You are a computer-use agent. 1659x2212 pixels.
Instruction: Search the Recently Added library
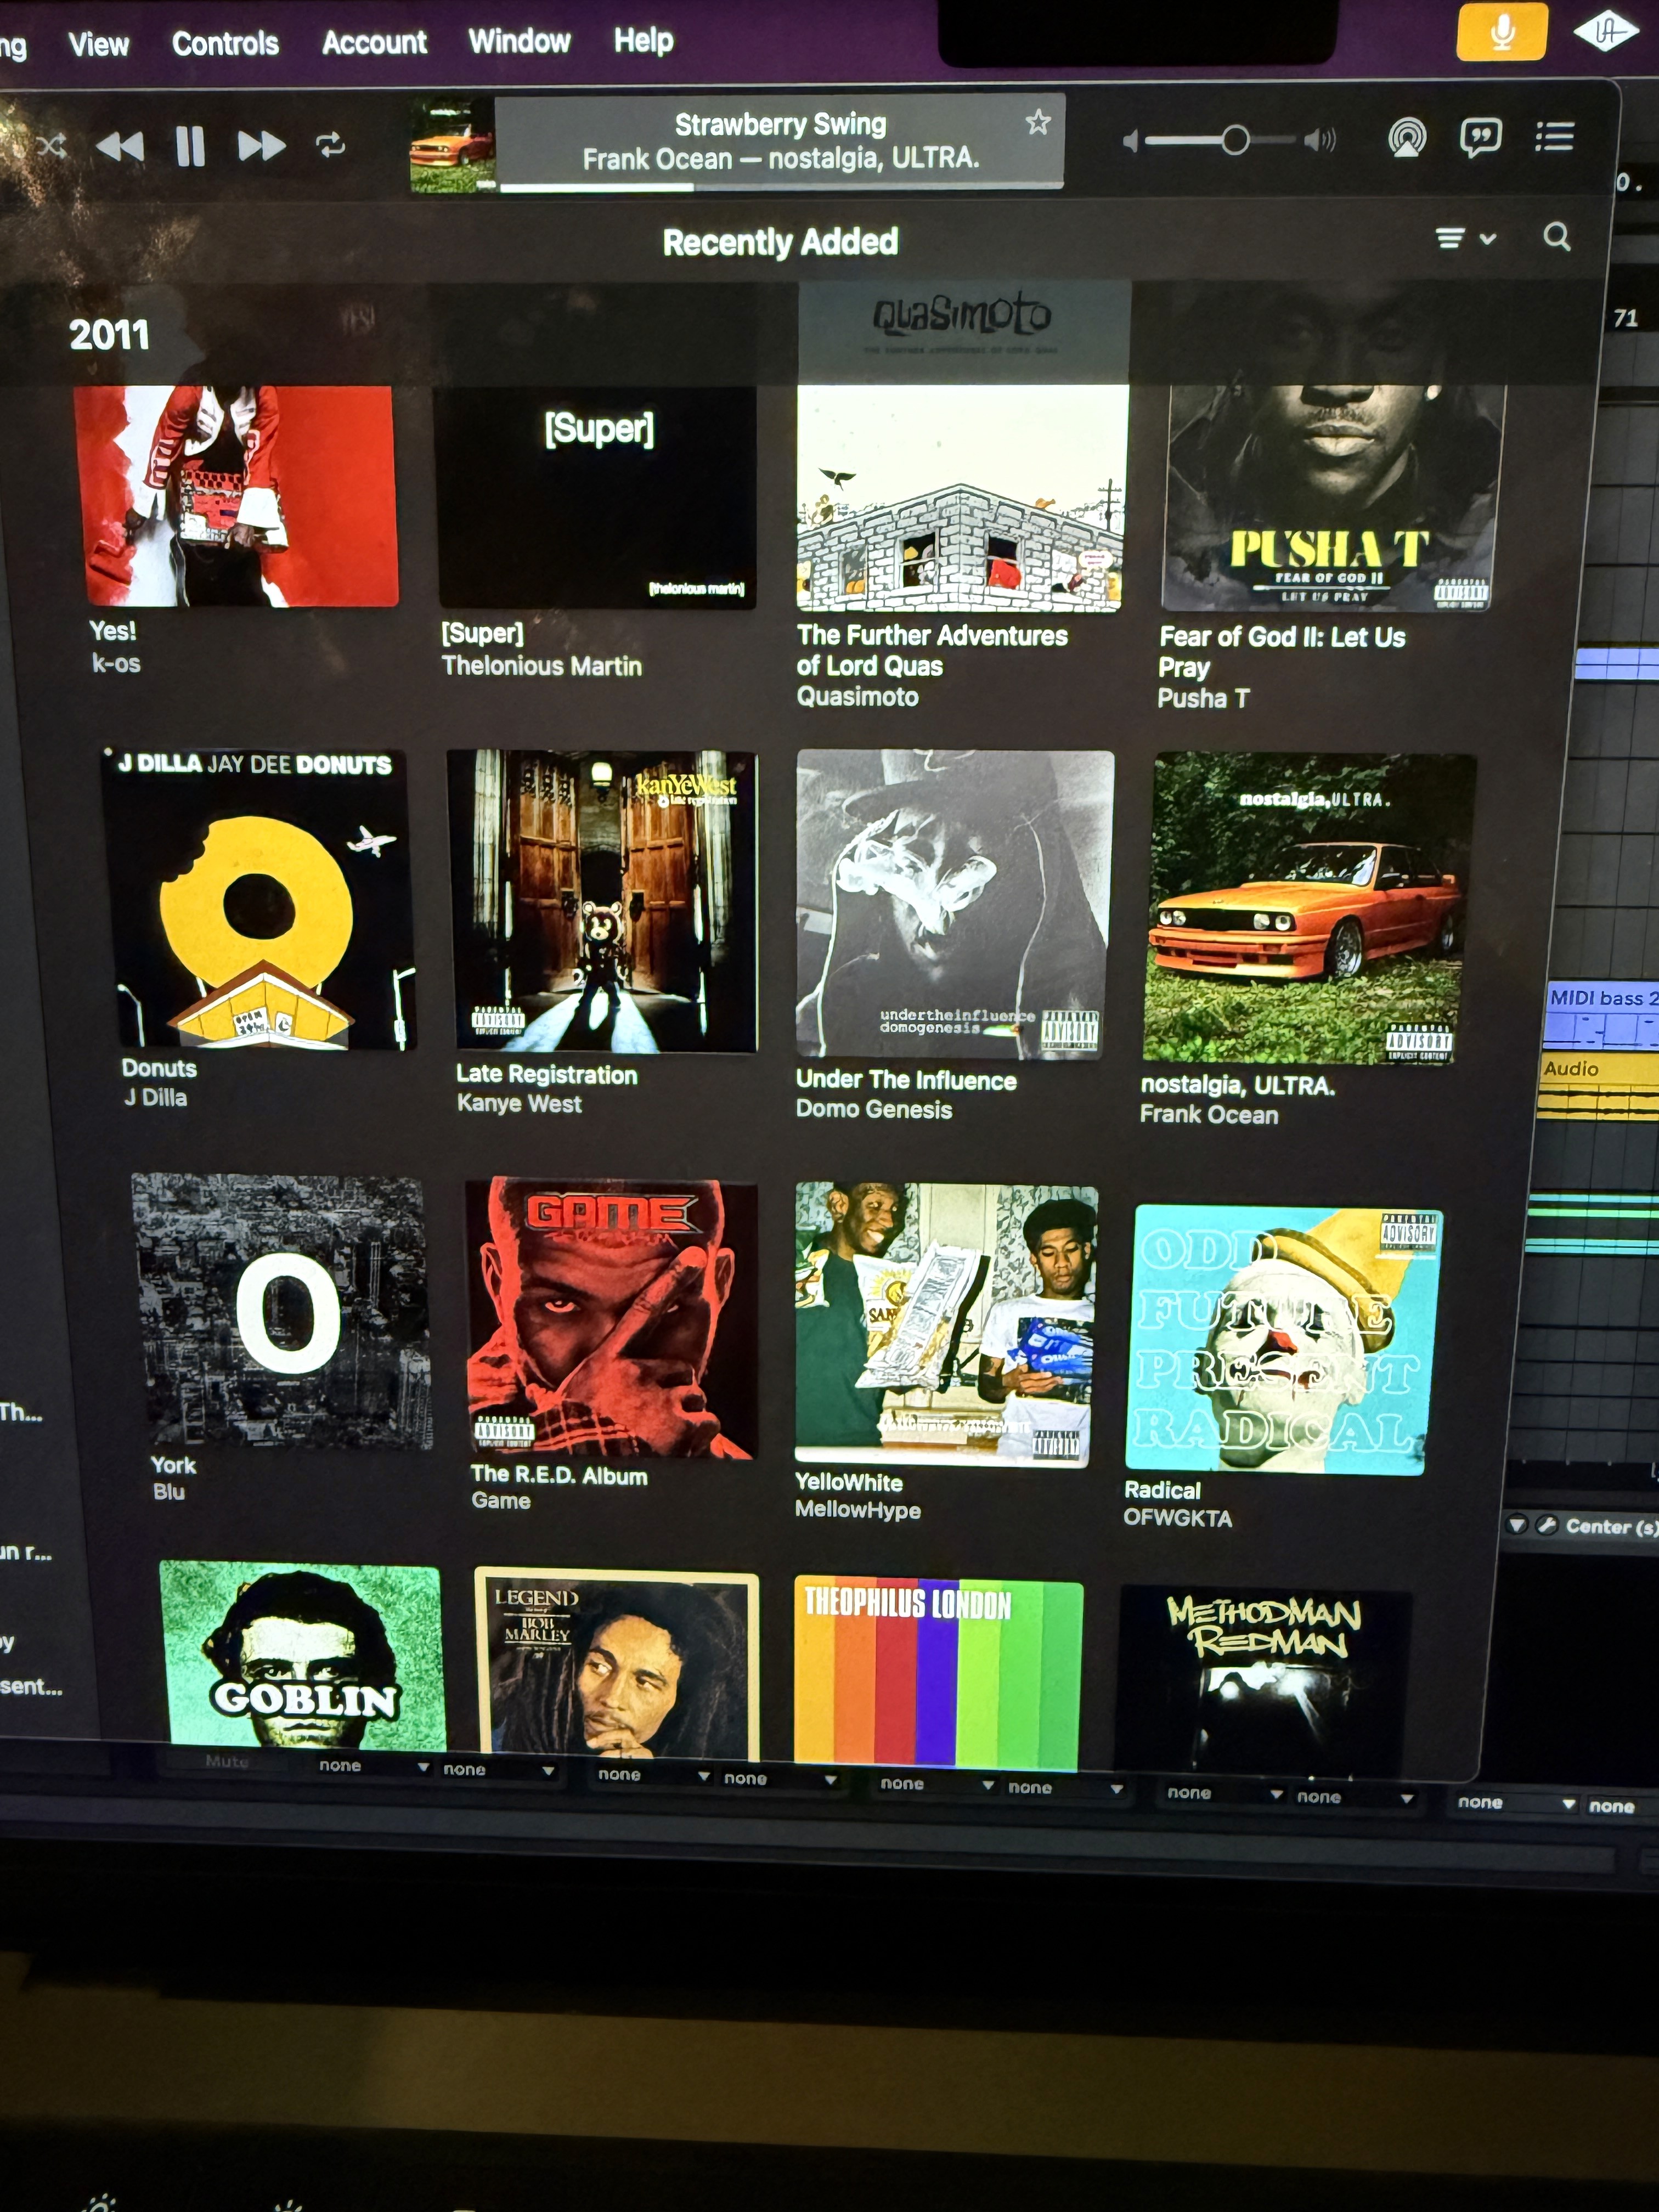pyautogui.click(x=1556, y=237)
